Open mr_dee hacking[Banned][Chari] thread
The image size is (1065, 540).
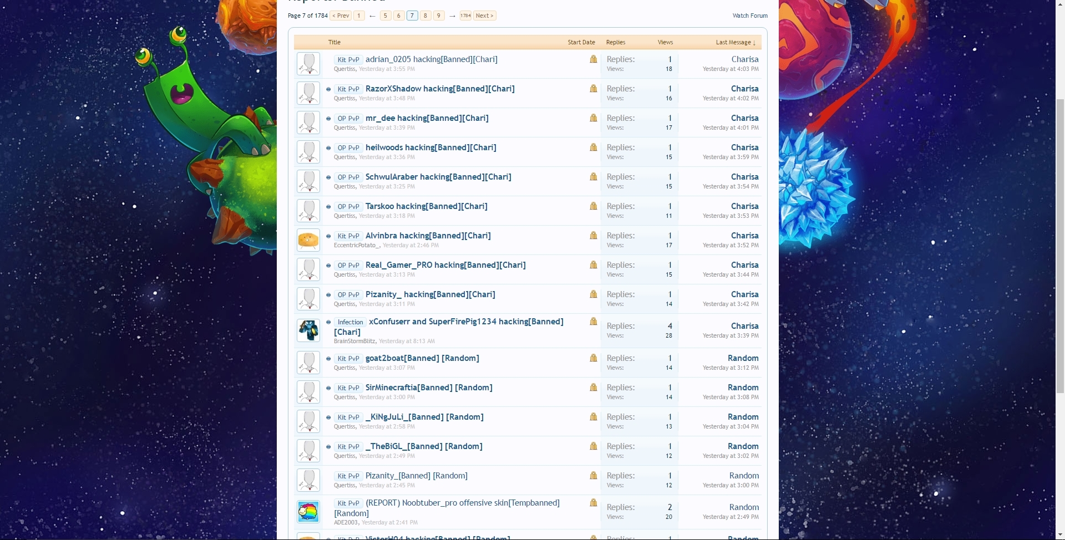427,118
